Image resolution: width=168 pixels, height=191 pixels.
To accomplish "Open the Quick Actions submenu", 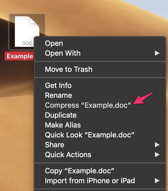I will pyautogui.click(x=100, y=155).
